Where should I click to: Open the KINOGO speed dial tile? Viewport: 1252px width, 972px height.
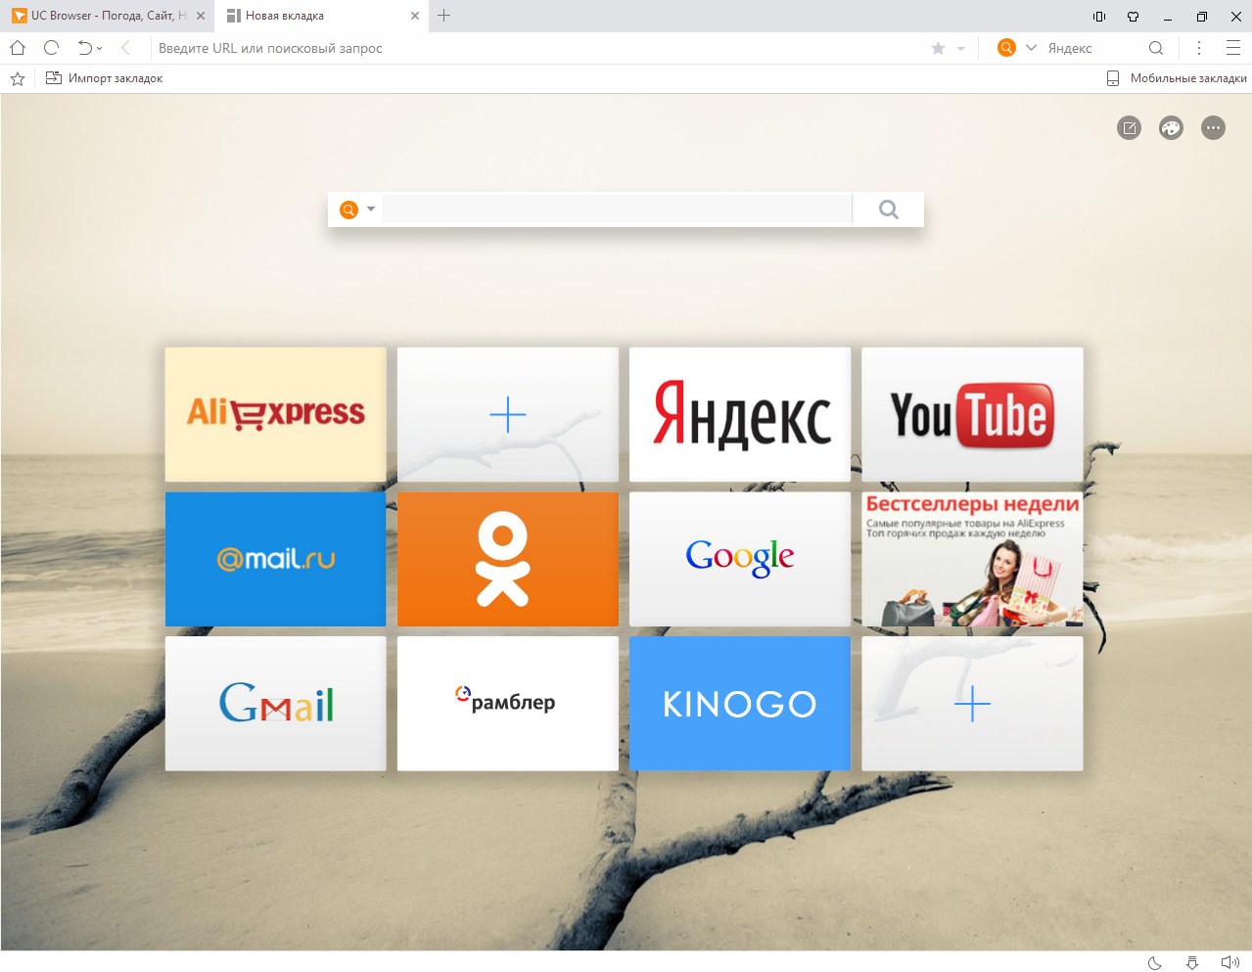[x=740, y=704]
